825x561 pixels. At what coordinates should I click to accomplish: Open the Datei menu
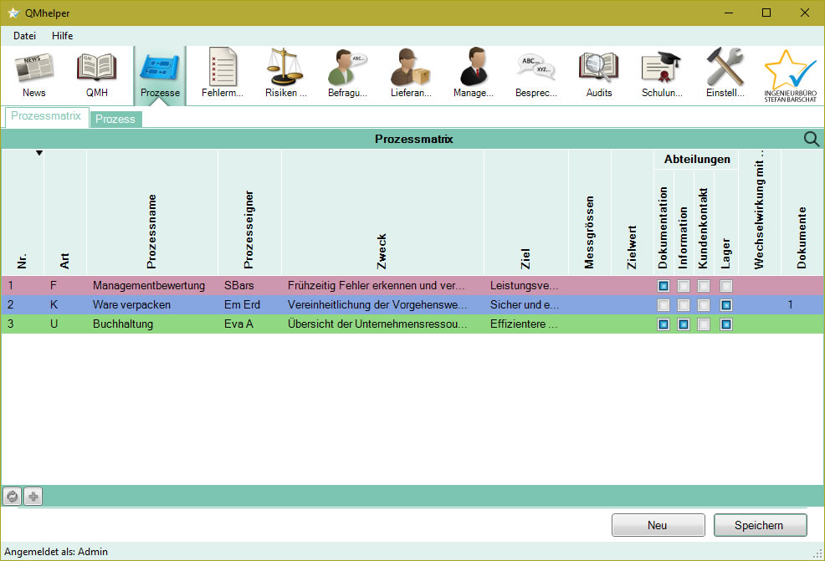pos(24,35)
